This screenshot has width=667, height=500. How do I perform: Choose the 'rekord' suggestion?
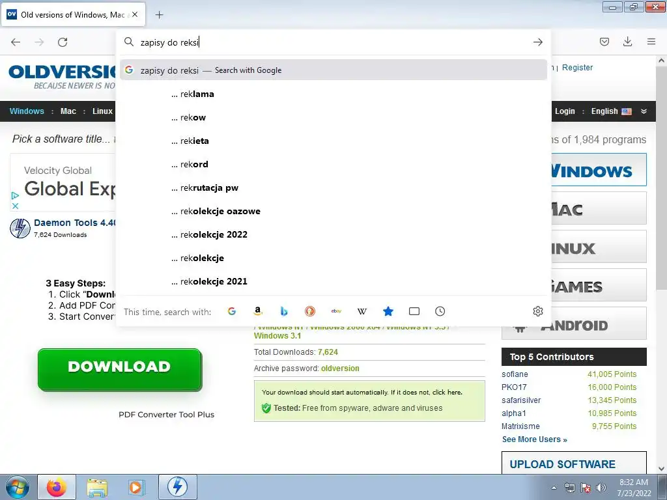pyautogui.click(x=333, y=164)
